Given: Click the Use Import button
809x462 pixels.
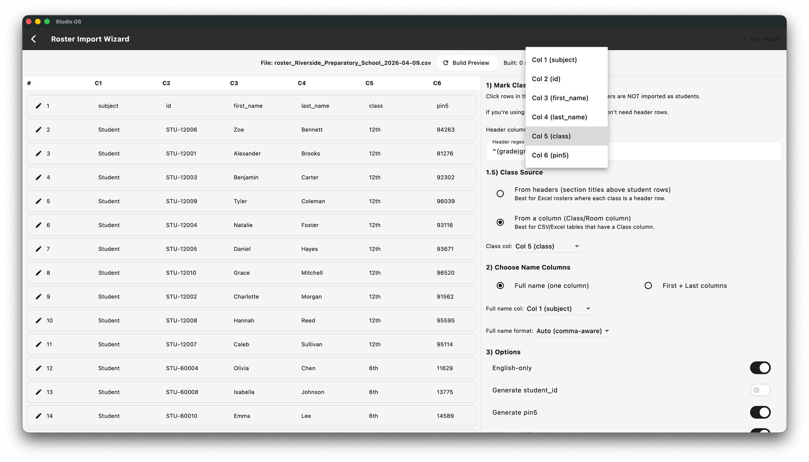Looking at the screenshot, I should tap(761, 39).
